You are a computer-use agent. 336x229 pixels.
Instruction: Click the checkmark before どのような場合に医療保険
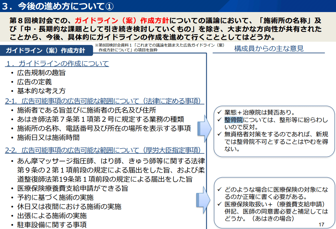[220, 189]
